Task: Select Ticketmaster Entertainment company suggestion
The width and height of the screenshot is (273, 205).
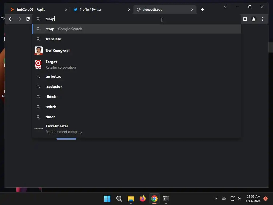Action: pos(137,129)
